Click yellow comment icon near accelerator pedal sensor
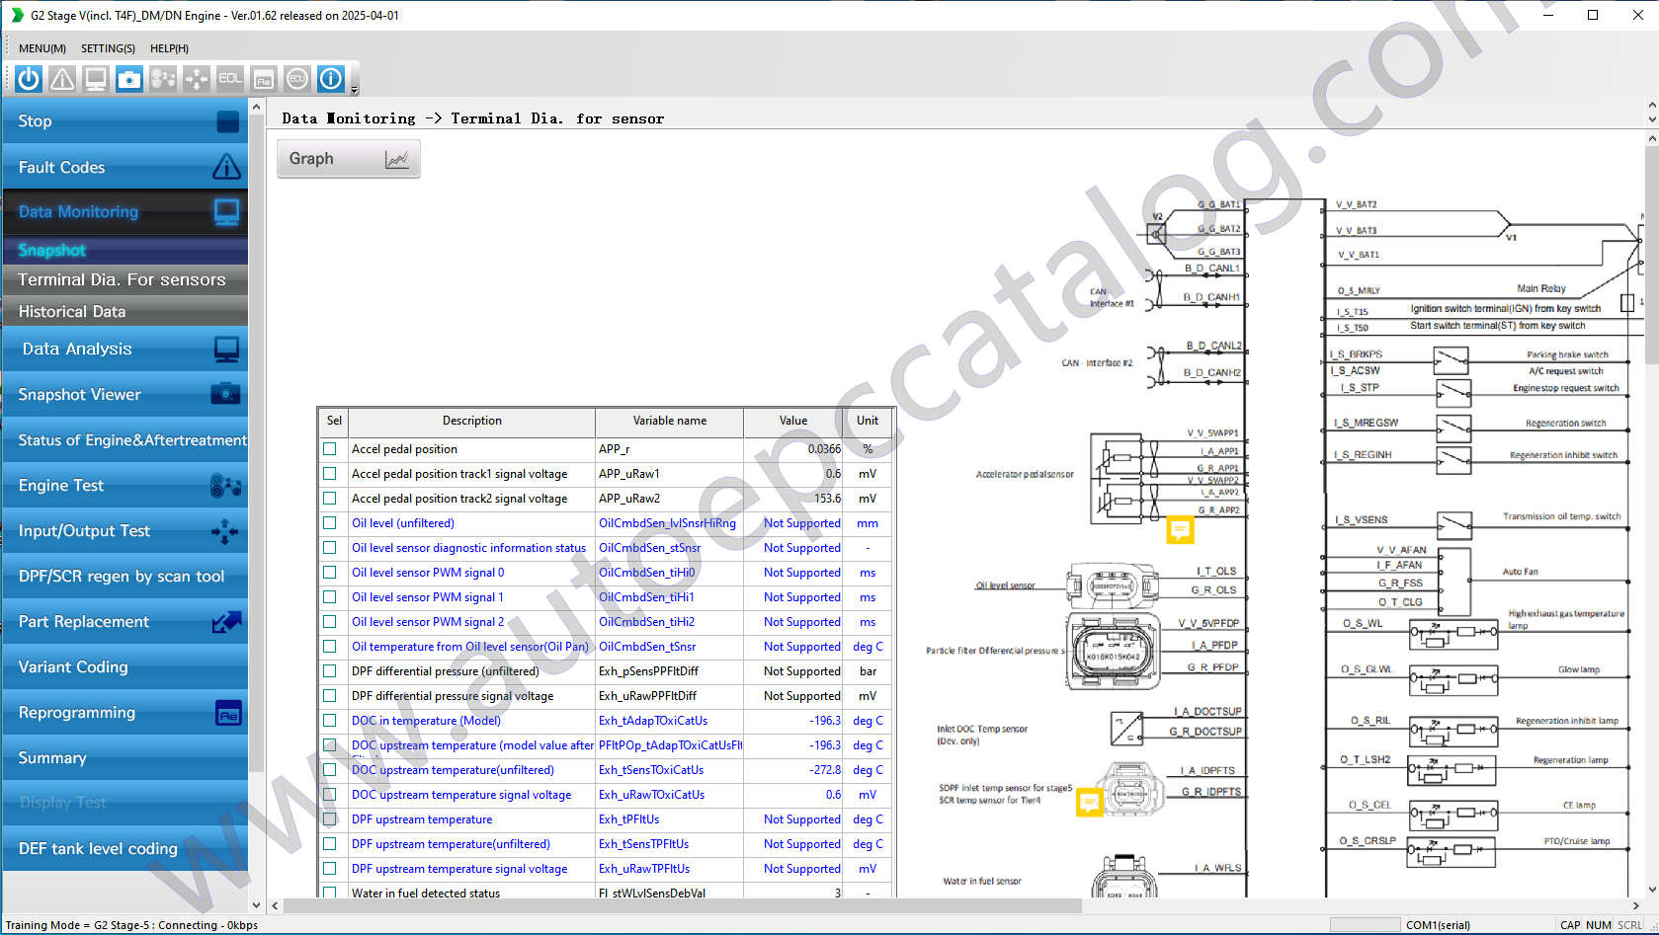Image resolution: width=1659 pixels, height=935 pixels. (1180, 530)
